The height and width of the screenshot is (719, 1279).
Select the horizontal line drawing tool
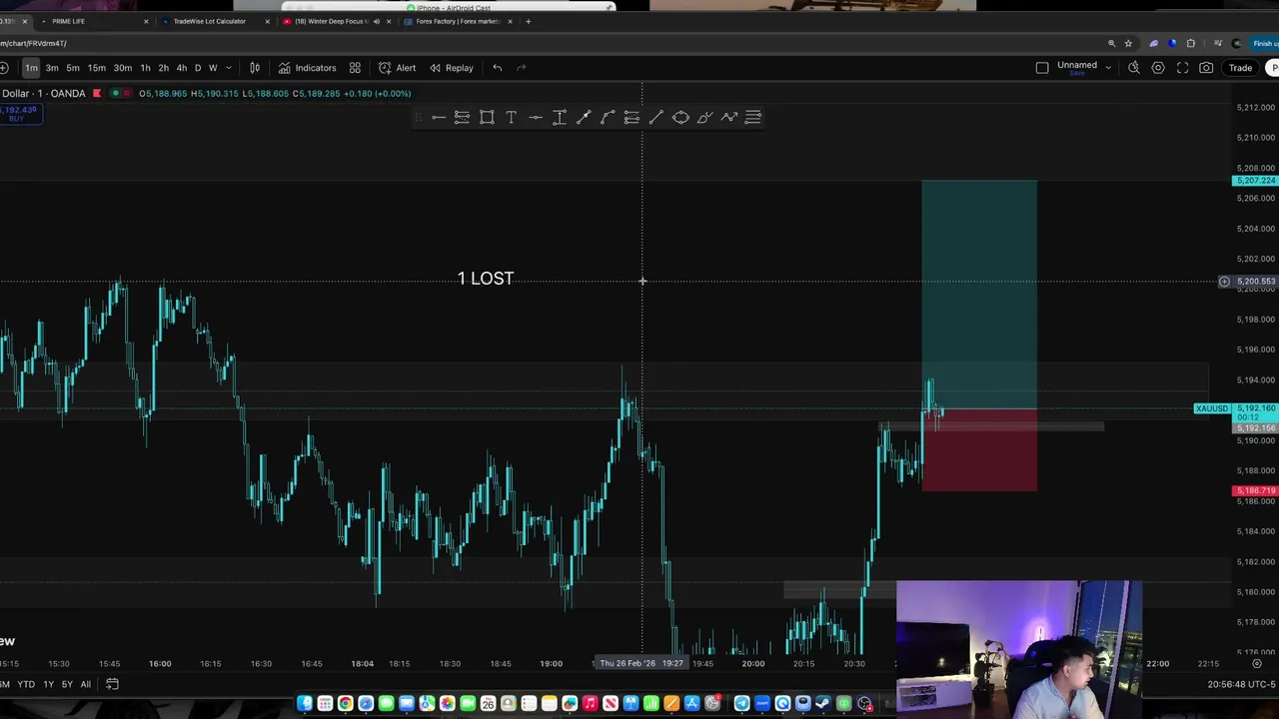pyautogui.click(x=438, y=118)
